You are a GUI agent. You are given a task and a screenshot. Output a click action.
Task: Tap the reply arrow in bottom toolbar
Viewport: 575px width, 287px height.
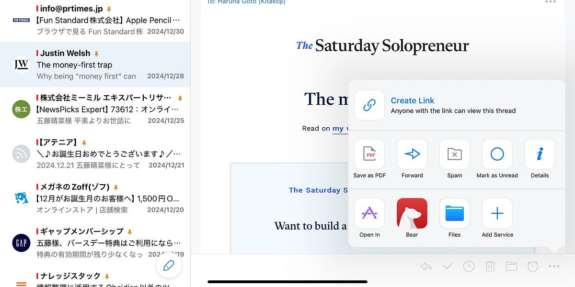point(426,266)
